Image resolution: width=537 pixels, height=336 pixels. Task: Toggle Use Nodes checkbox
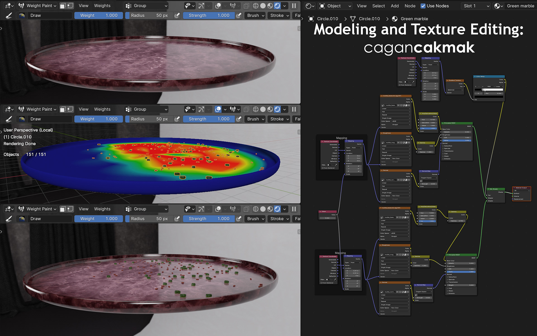click(x=423, y=6)
